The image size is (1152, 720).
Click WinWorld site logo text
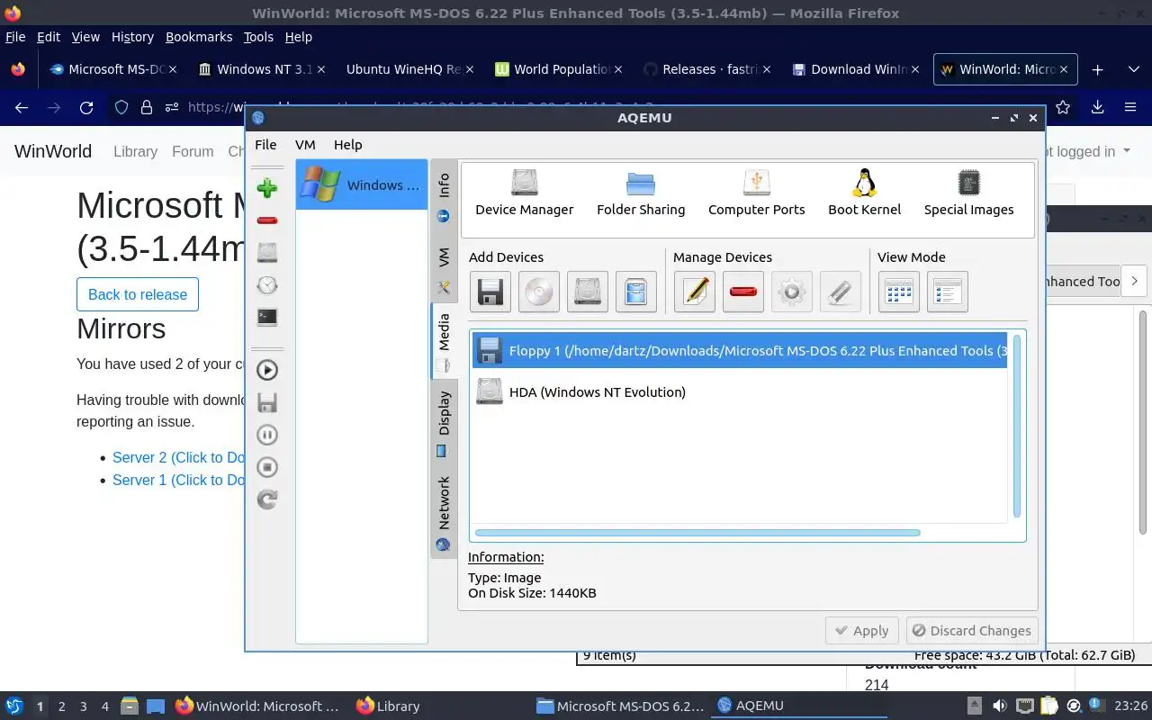(x=53, y=151)
